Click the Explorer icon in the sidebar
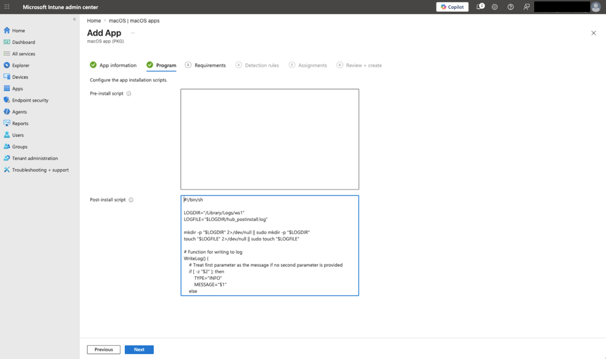The height and width of the screenshot is (359, 606). [x=7, y=65]
